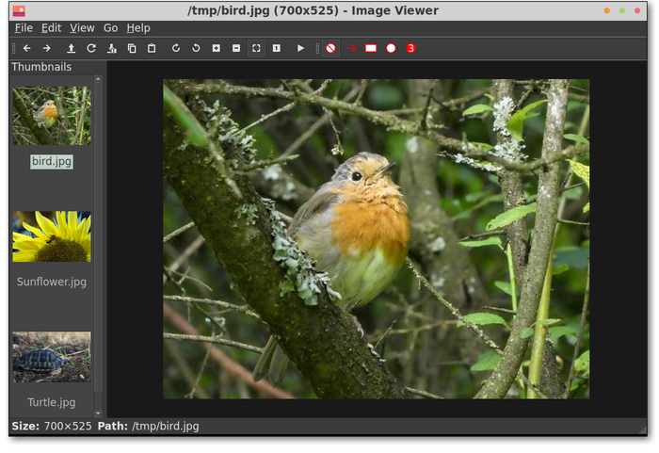Pick the red circle annotation tool
The width and height of the screenshot is (659, 453).
391,48
